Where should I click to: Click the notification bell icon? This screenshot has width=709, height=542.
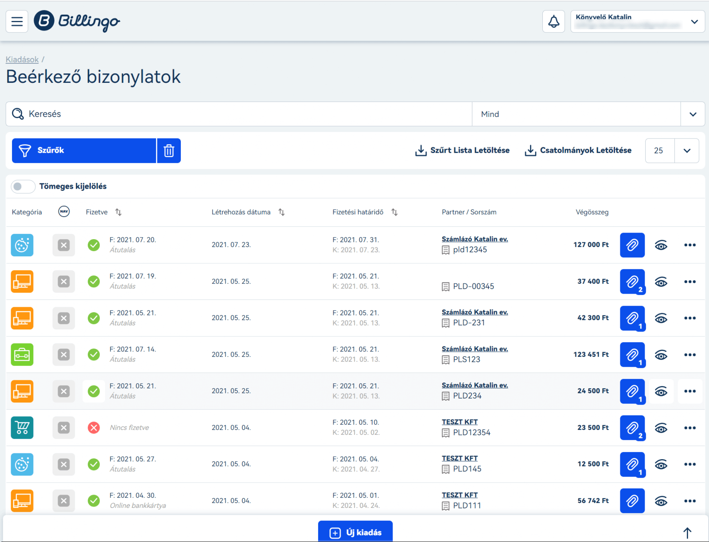click(553, 21)
